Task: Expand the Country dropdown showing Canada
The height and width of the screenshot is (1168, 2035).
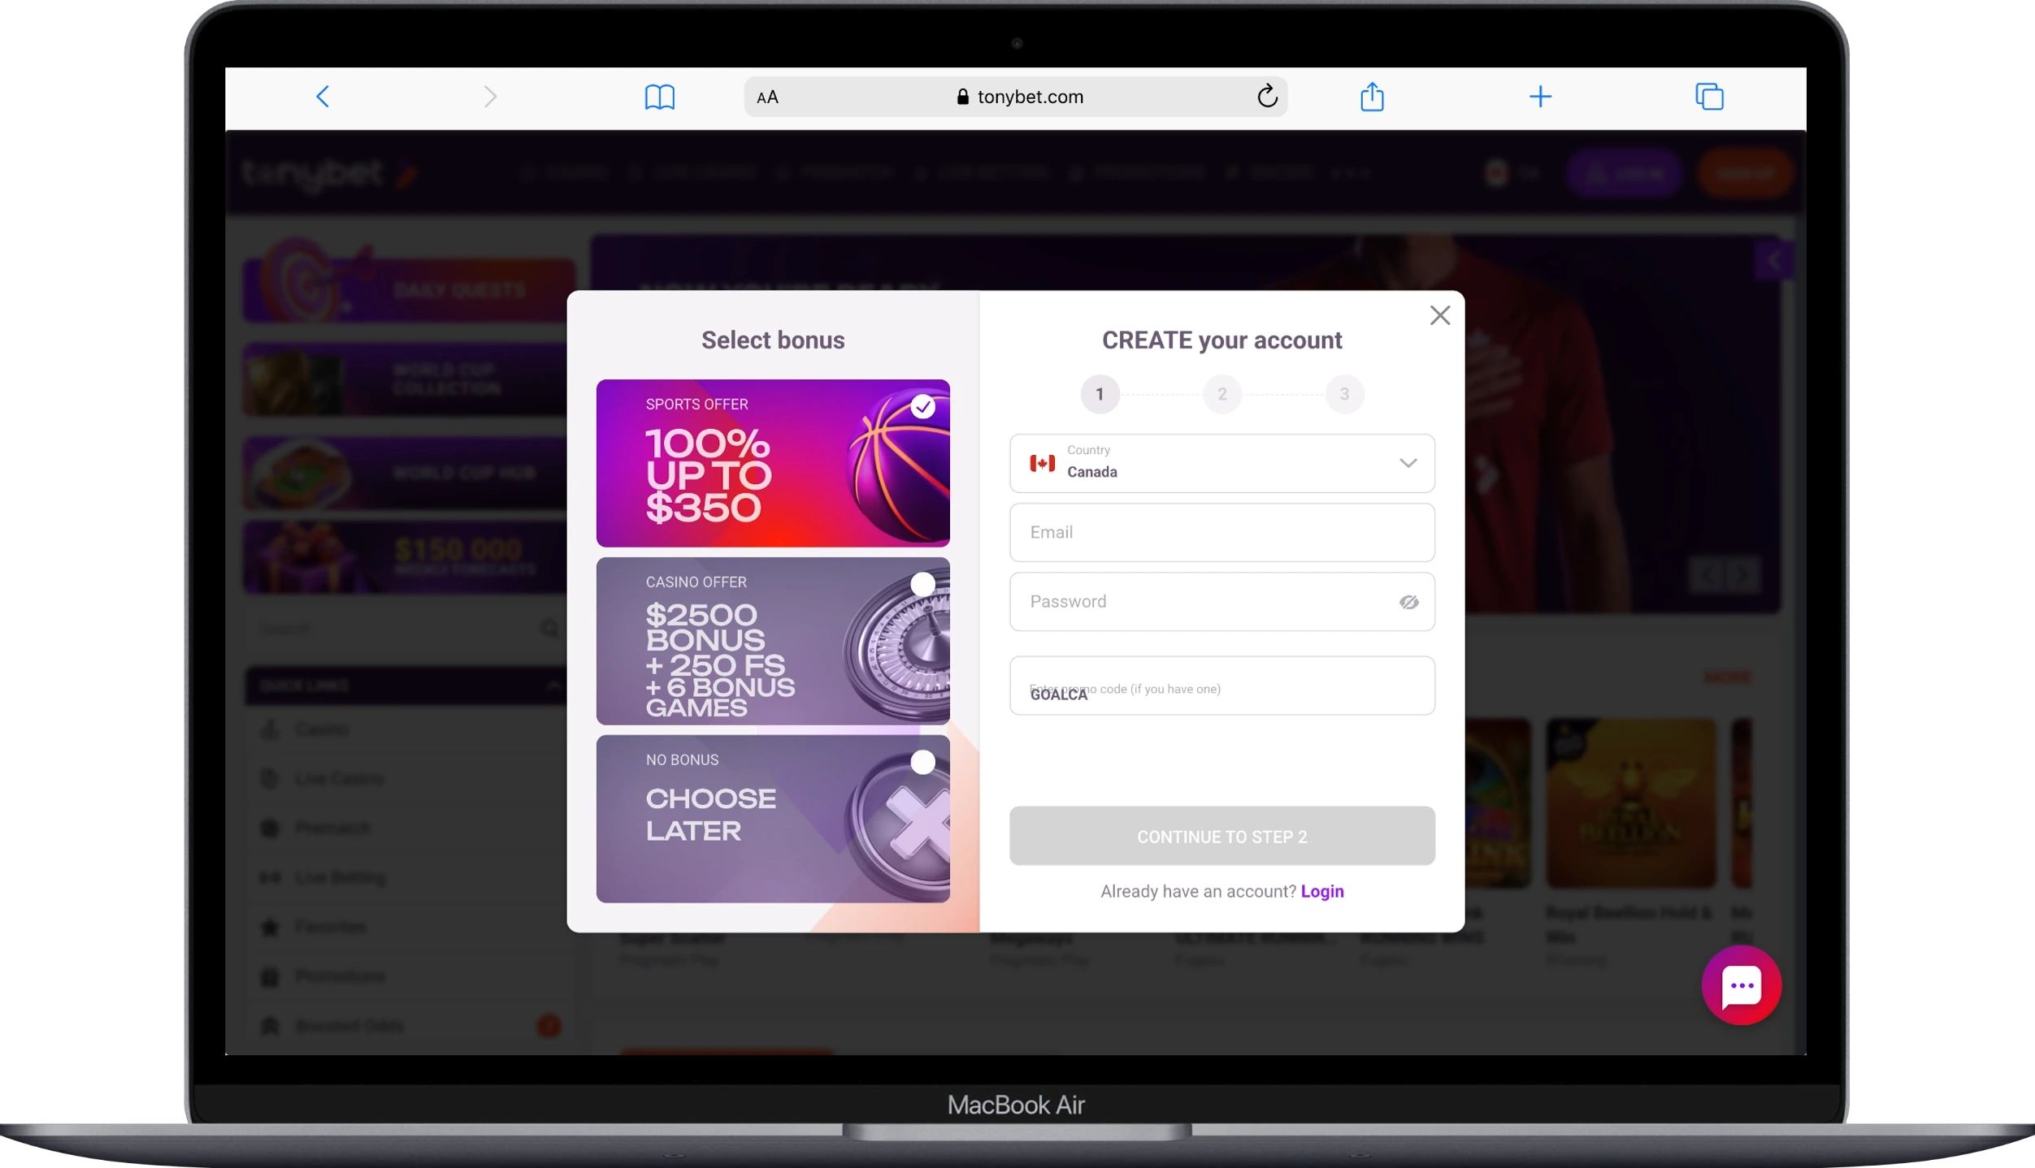Action: point(1221,463)
